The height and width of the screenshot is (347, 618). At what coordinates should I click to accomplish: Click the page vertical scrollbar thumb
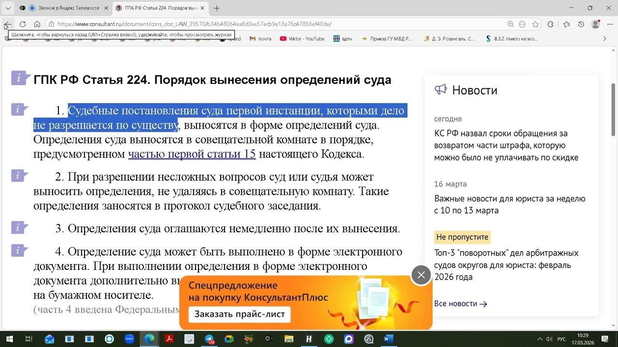click(613, 109)
